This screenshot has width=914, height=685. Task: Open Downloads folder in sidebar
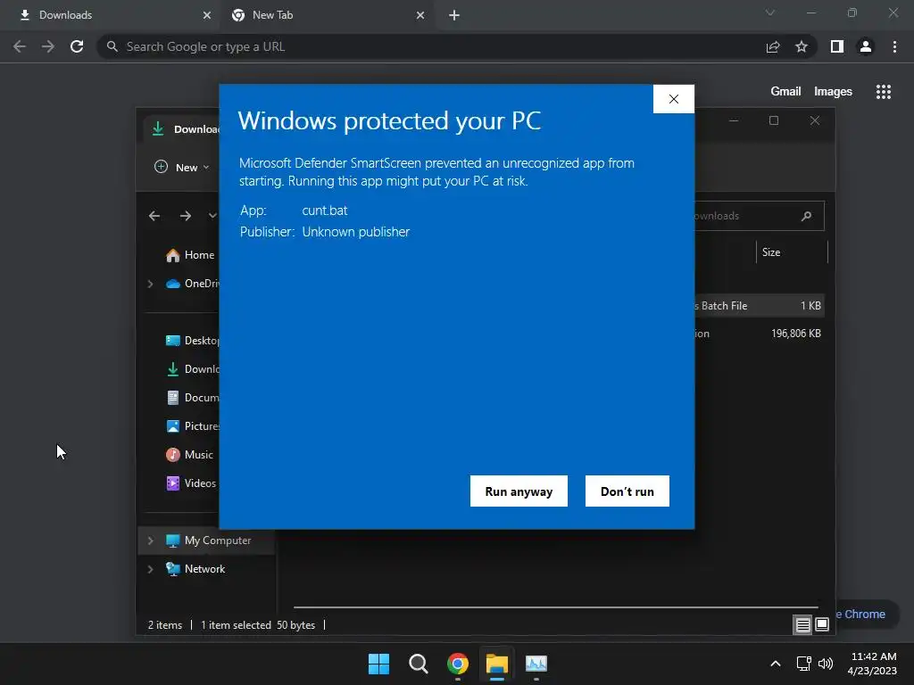pos(193,369)
